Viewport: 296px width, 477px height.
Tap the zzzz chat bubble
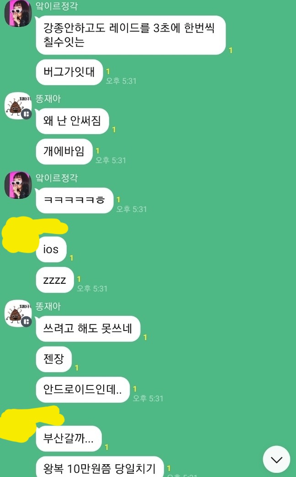tap(55, 280)
